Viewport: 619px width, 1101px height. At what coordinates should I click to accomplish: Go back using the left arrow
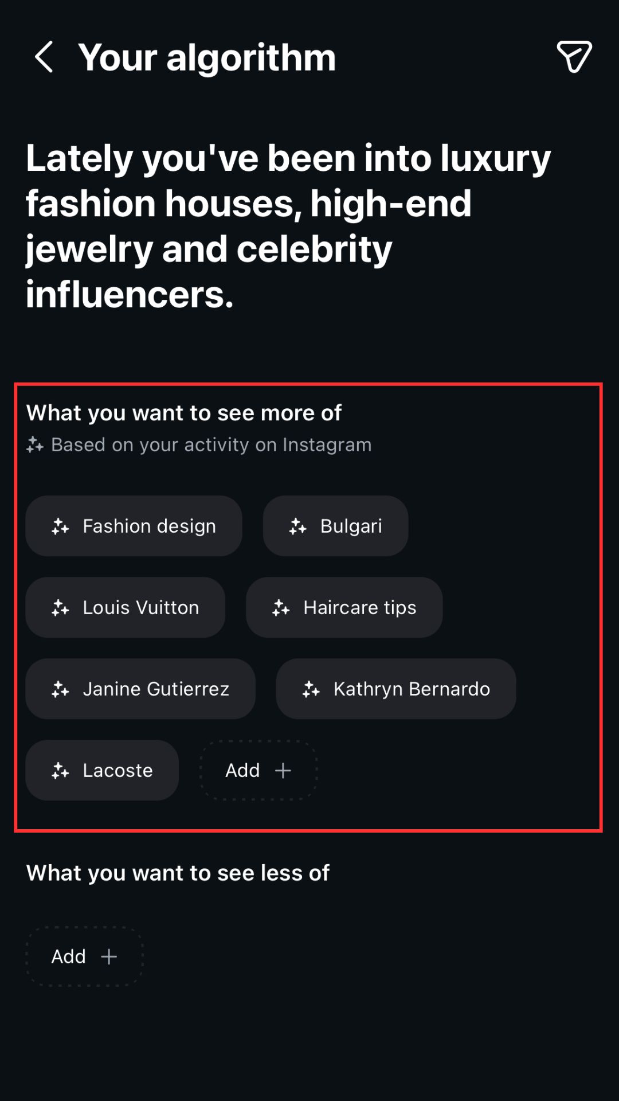pyautogui.click(x=44, y=57)
